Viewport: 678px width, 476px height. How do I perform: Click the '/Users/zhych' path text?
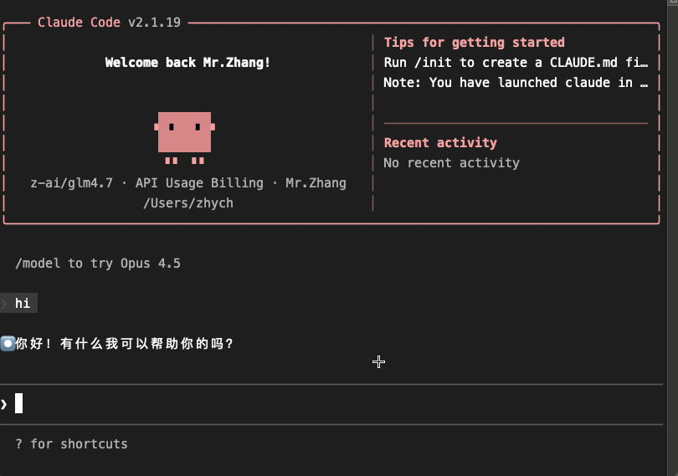click(188, 203)
